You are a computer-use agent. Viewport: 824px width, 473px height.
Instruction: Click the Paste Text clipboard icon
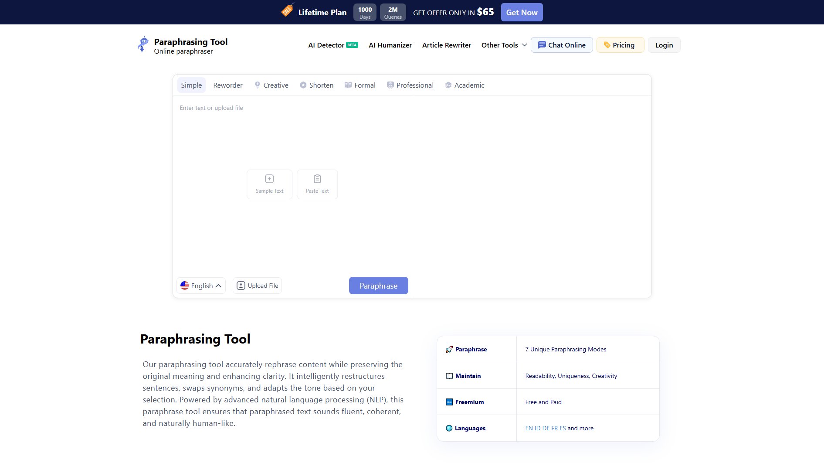point(317,178)
